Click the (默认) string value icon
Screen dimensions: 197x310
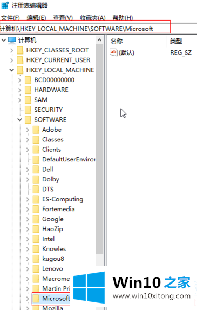pos(114,52)
